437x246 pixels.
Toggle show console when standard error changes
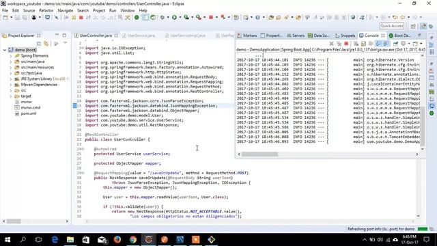click(386, 44)
